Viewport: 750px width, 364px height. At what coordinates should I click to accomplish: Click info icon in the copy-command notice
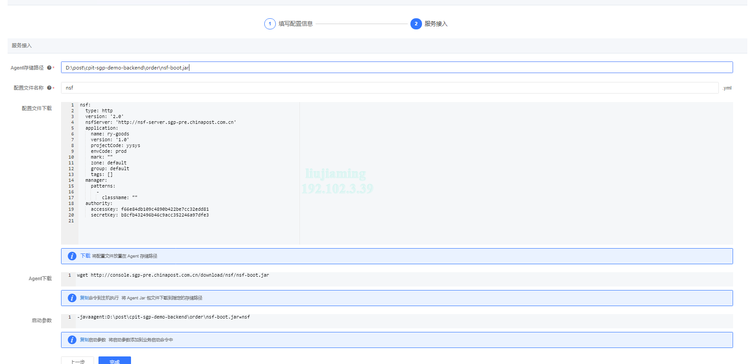pos(72,298)
